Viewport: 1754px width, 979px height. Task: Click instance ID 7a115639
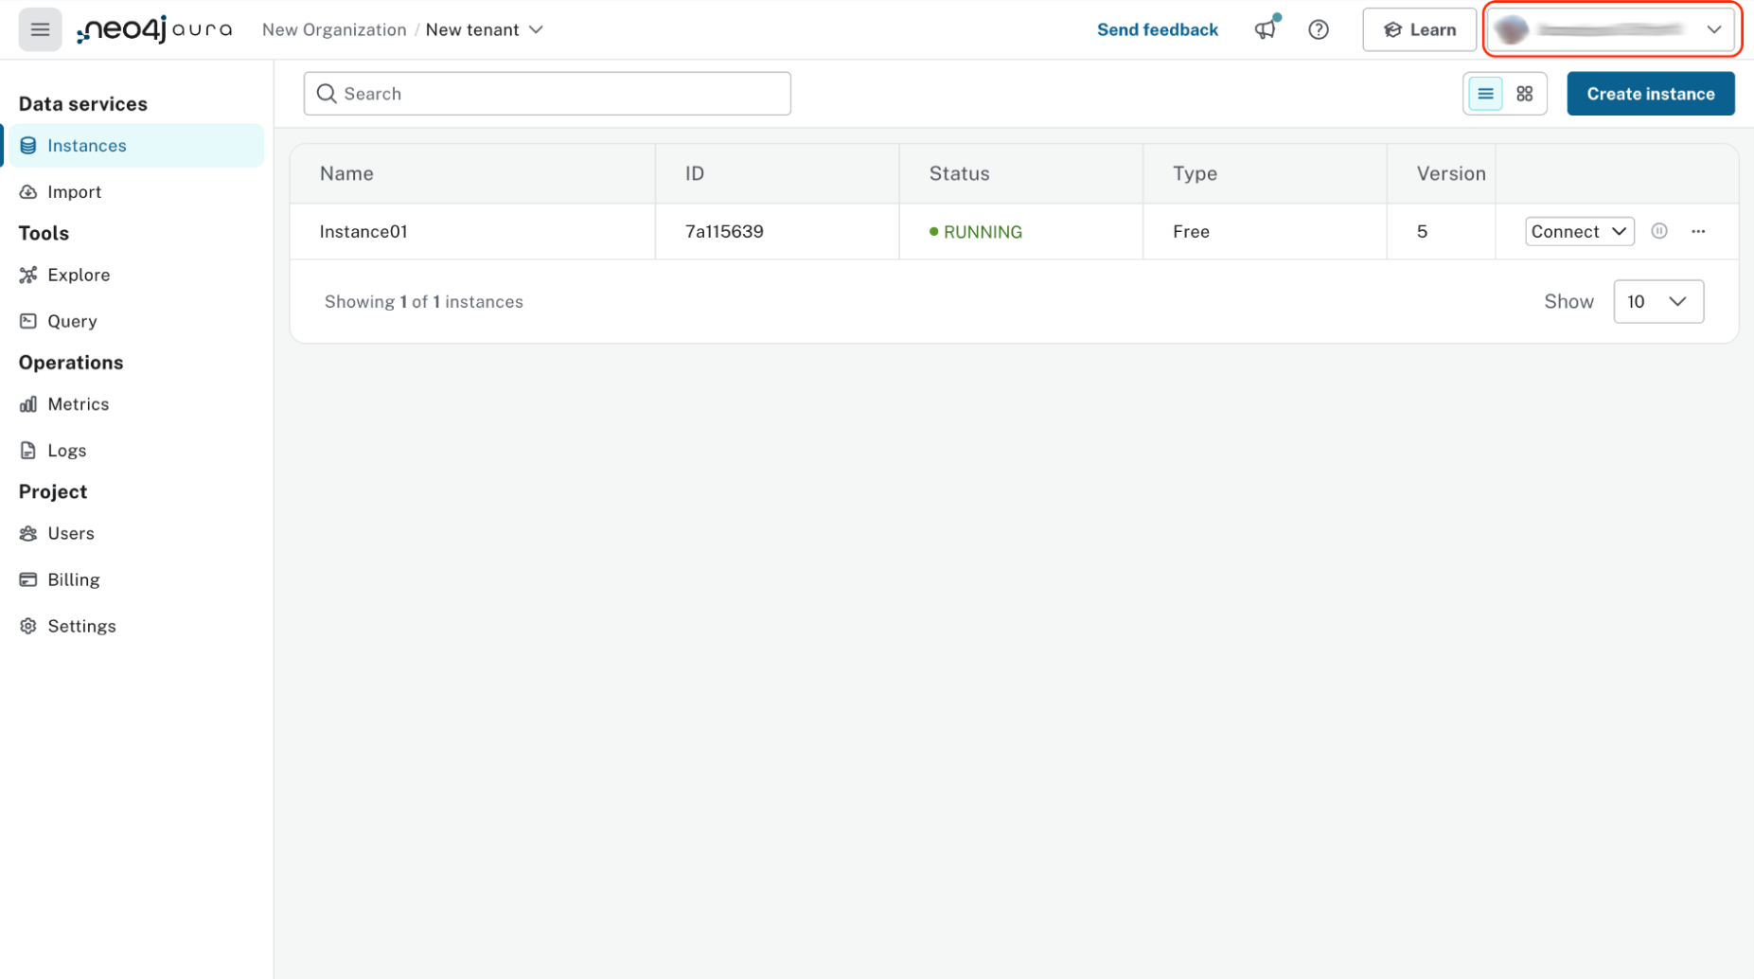pos(724,232)
